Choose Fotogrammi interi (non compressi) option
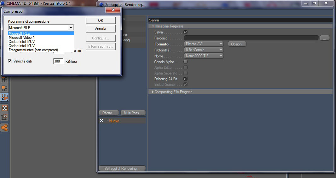Image resolution: width=336 pixels, height=178 pixels. [41, 50]
